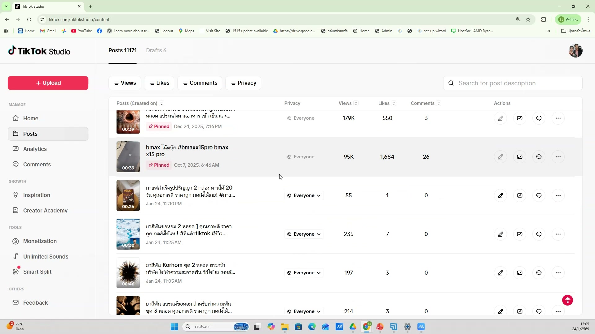Viewport: 595px width, 334px height.
Task: Expand Everyone dropdown on 197-view Korhom post
Action: [304, 273]
